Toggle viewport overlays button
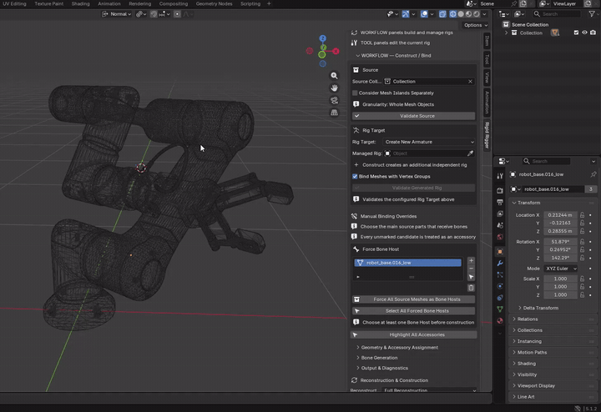 coord(424,14)
